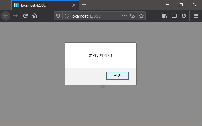Open the Library menu

(x=165, y=16)
